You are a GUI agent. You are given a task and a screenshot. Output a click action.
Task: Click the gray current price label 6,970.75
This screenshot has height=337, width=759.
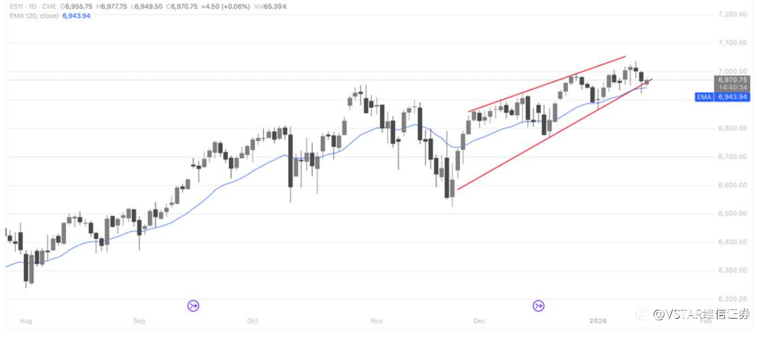coord(731,79)
